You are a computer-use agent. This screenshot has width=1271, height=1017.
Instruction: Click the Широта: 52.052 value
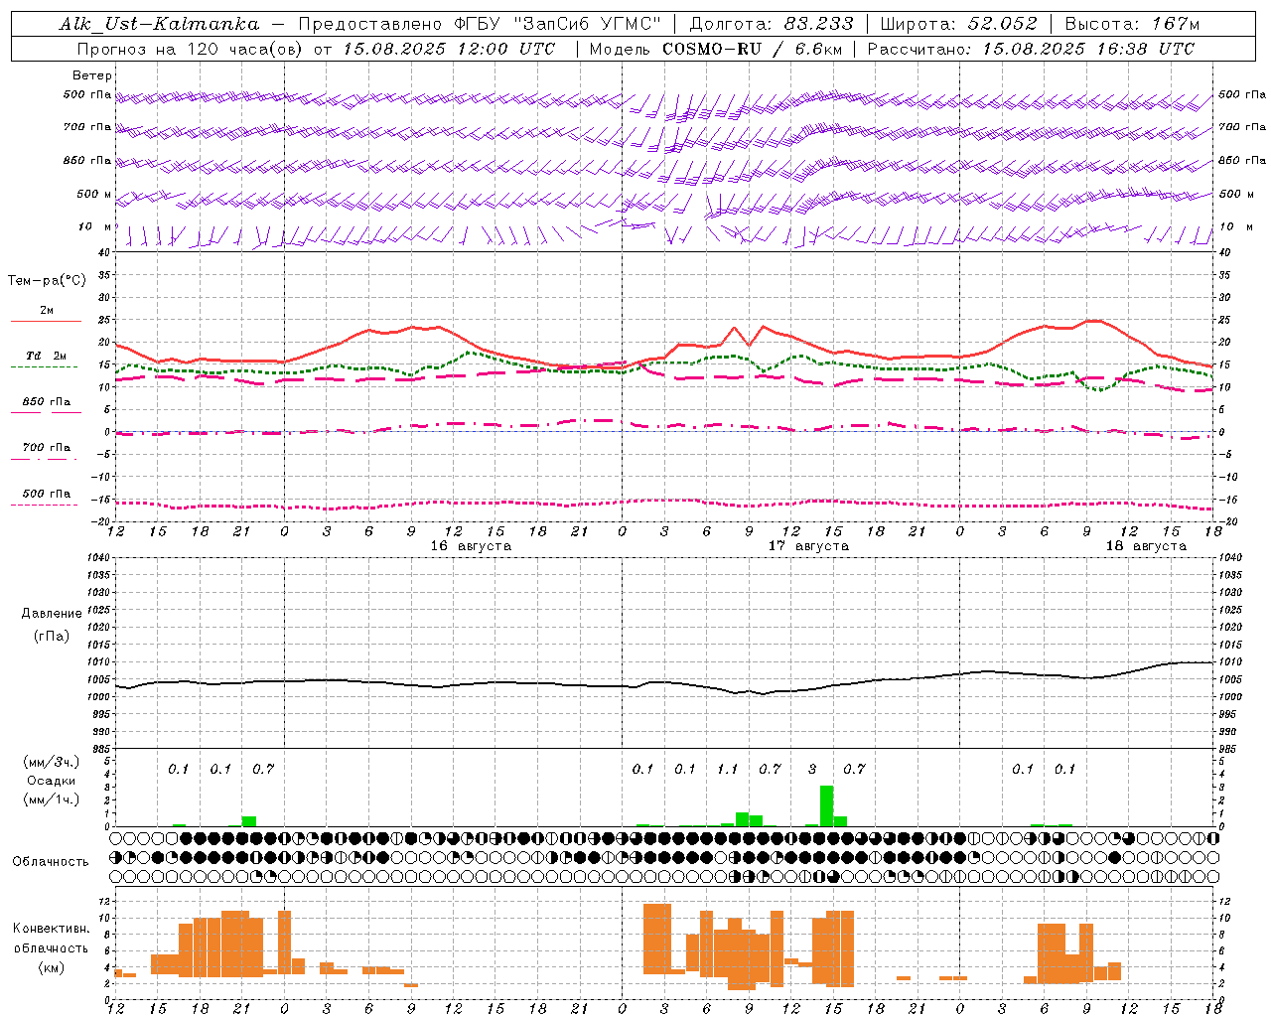point(959,24)
